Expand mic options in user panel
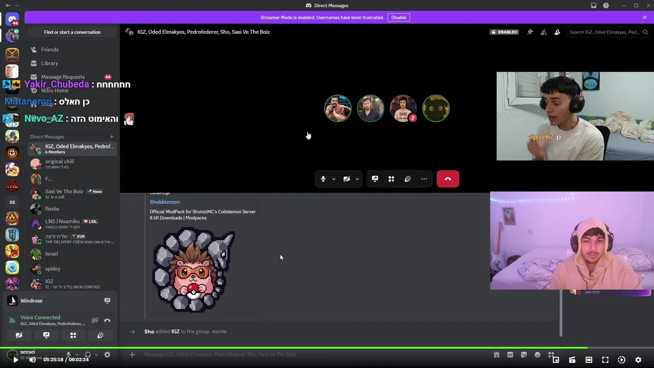Image resolution: width=654 pixels, height=368 pixels. click(77, 355)
